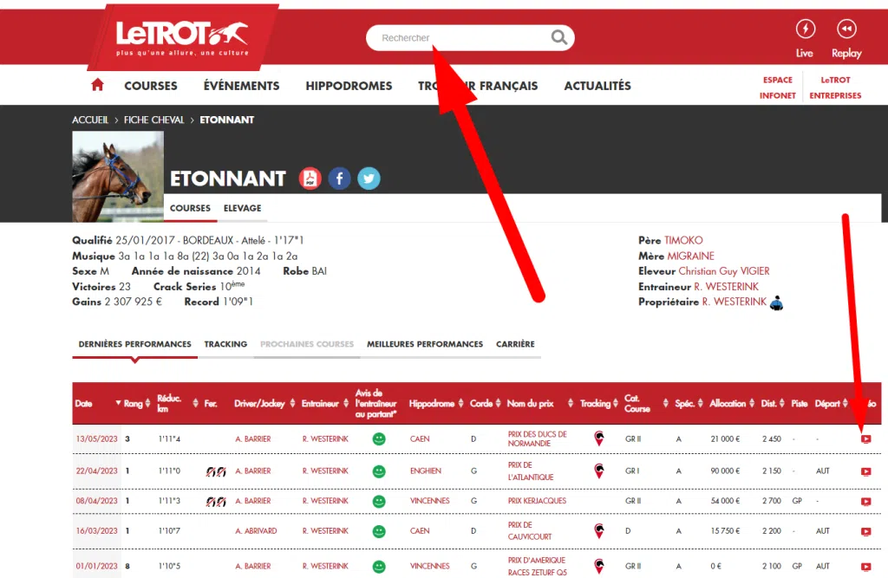Click the ETONNANT horse photo
This screenshot has width=888, height=578.
coord(118,177)
